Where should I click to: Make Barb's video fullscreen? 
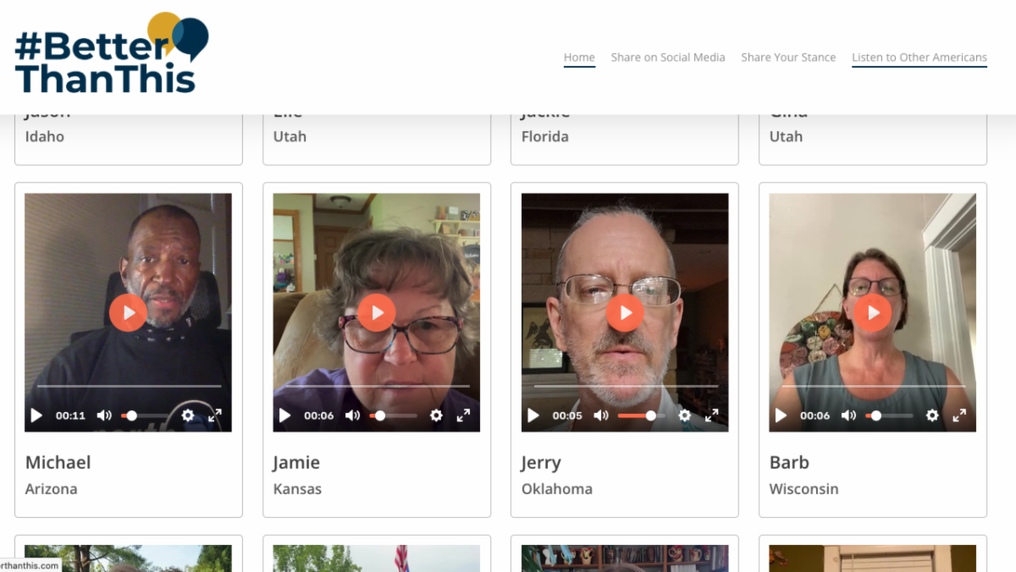959,415
